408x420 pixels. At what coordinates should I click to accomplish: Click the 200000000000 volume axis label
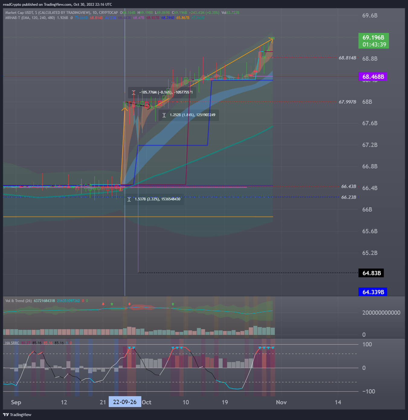[x=381, y=313]
